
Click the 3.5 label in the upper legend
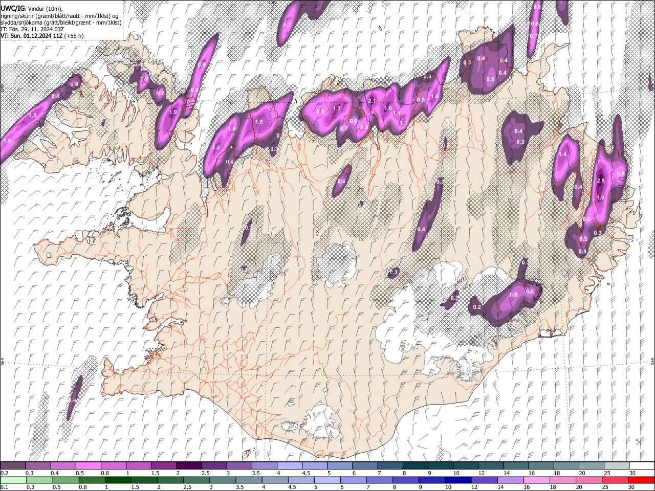256,473
